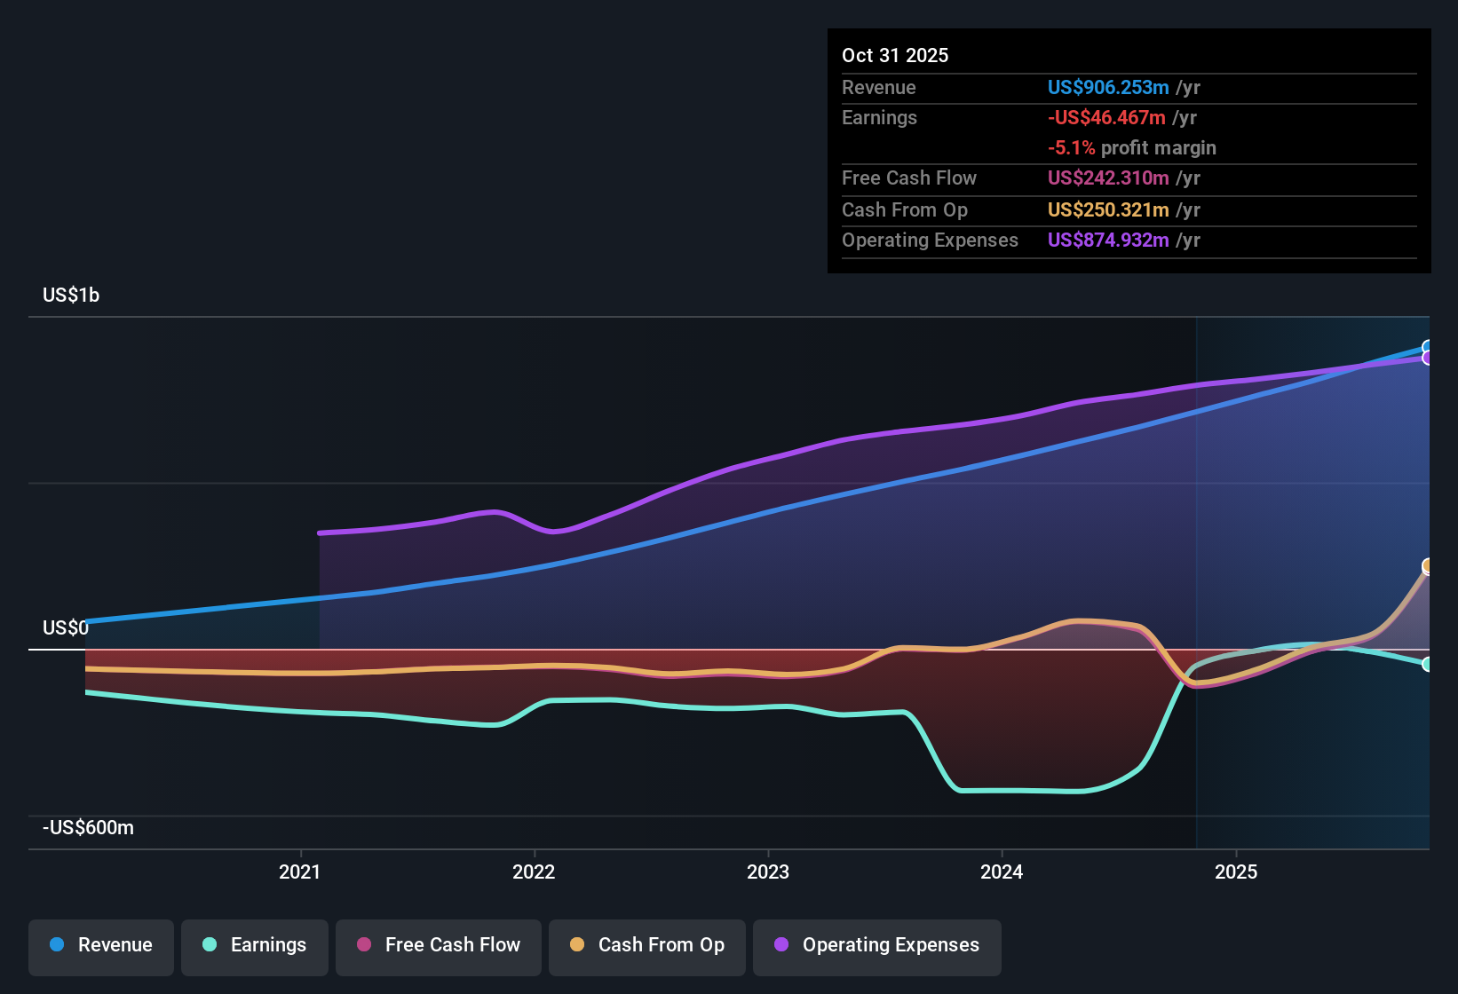Screen dimensions: 1458x994
Task: Select the 2023 label on the x-axis
Action: tap(769, 872)
